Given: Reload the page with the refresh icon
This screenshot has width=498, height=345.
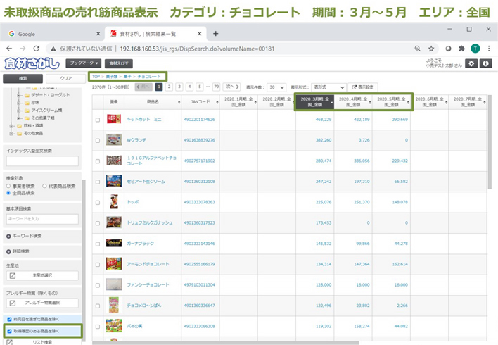Looking at the screenshot, I should click(x=36, y=49).
